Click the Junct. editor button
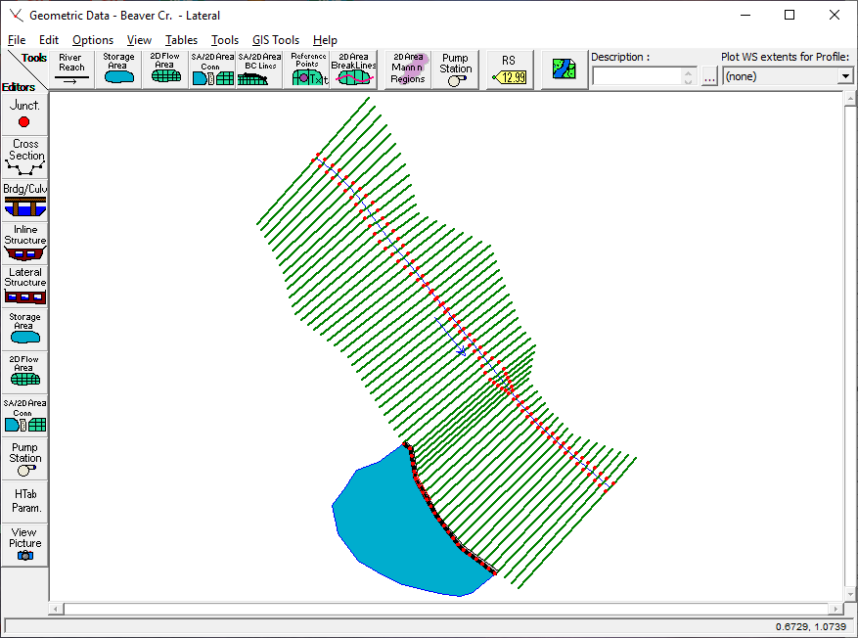 point(25,114)
